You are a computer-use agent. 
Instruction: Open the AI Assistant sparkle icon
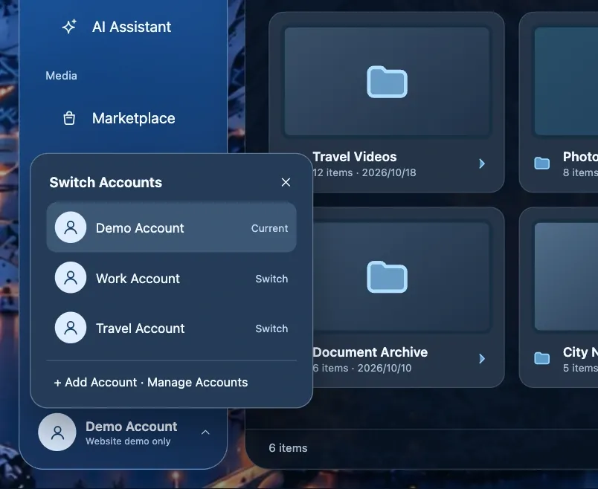(69, 27)
